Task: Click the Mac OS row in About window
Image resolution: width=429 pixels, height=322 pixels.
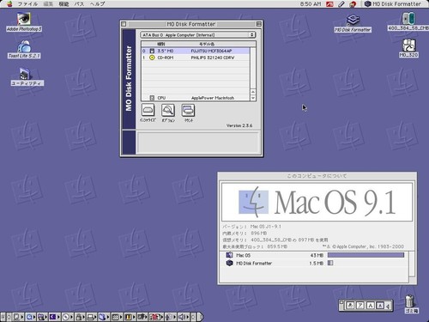Action: [315, 255]
